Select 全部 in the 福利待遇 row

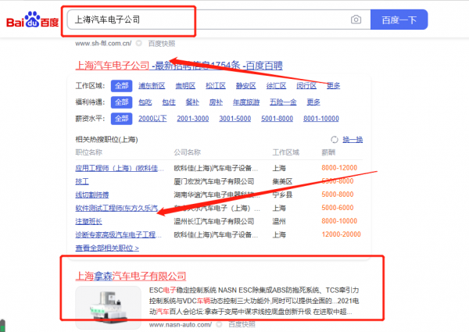(121, 102)
